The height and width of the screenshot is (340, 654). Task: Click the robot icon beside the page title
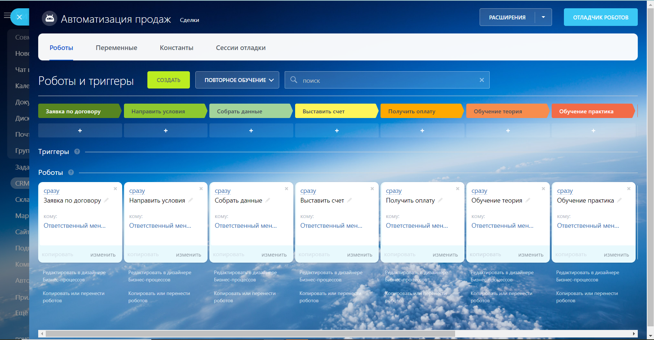click(50, 18)
